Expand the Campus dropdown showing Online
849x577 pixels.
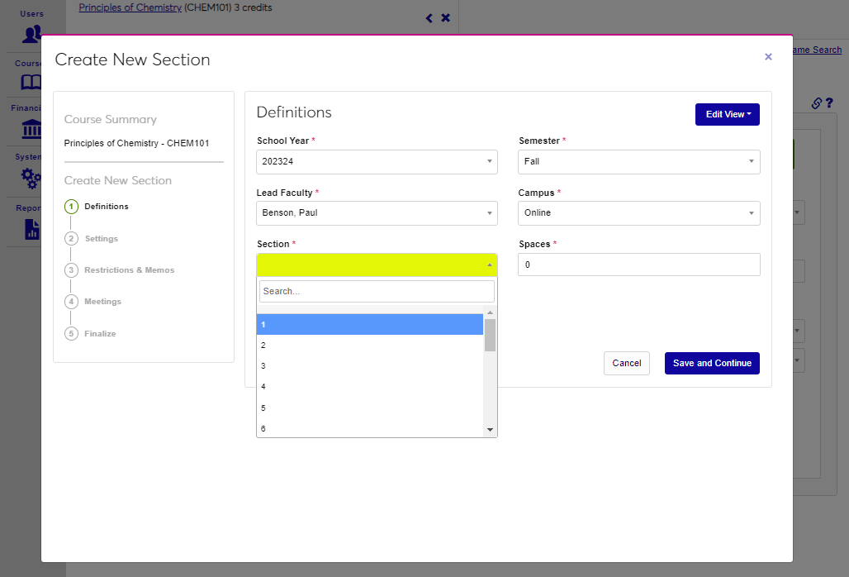coord(638,213)
